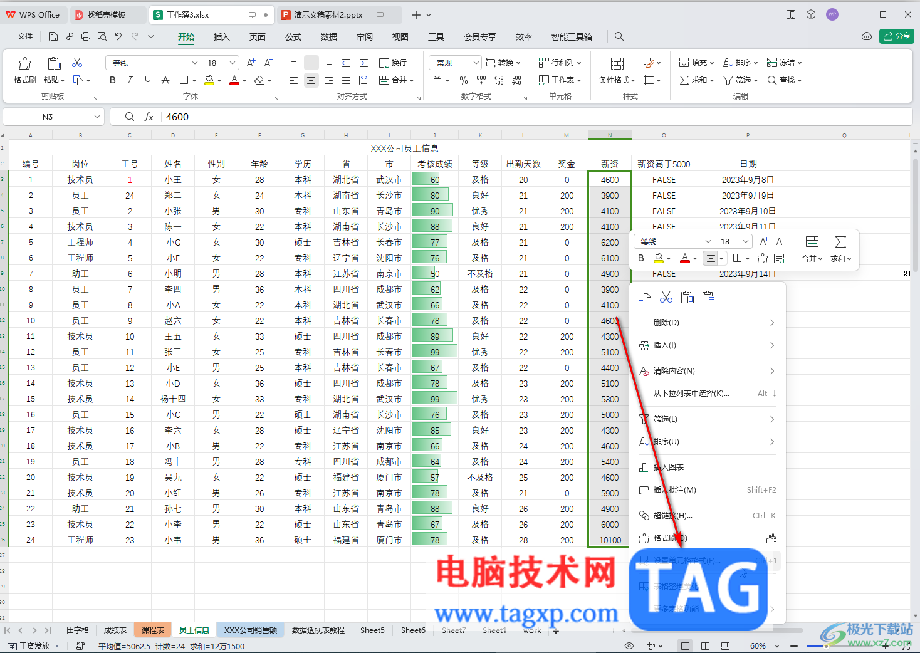Screen dimensions: 920x653
Task: Click the Share (分享) button
Action: tap(897, 36)
